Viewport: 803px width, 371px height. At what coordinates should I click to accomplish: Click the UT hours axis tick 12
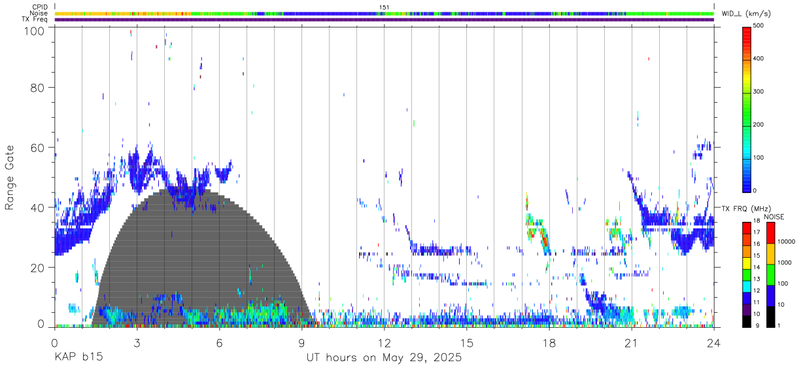[x=384, y=343]
